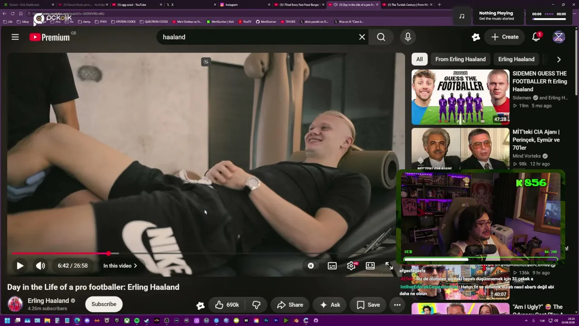Like the video (690k)
The height and width of the screenshot is (326, 579).
(227, 305)
